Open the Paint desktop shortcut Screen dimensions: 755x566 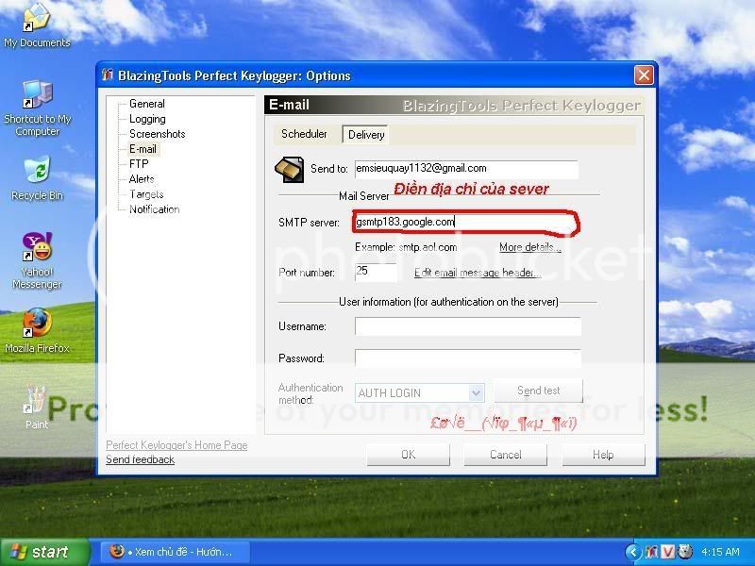37,400
